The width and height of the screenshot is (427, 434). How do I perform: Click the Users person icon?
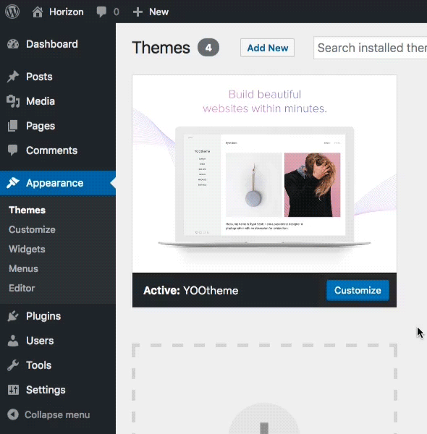(13, 341)
